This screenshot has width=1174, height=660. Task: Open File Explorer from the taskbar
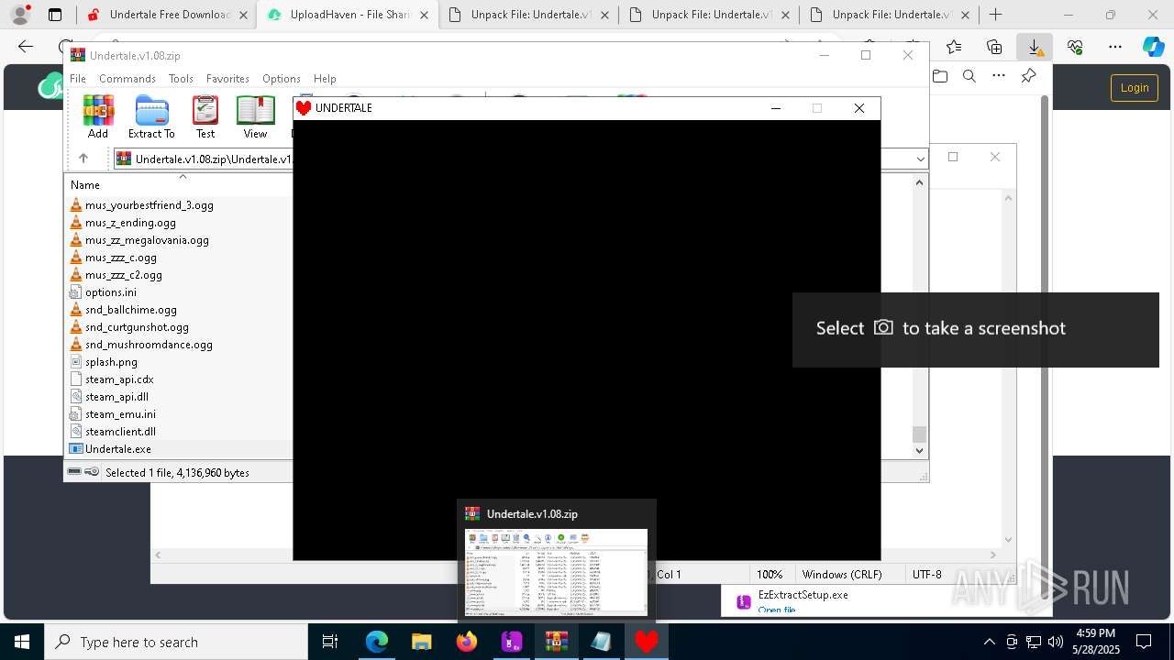point(422,642)
